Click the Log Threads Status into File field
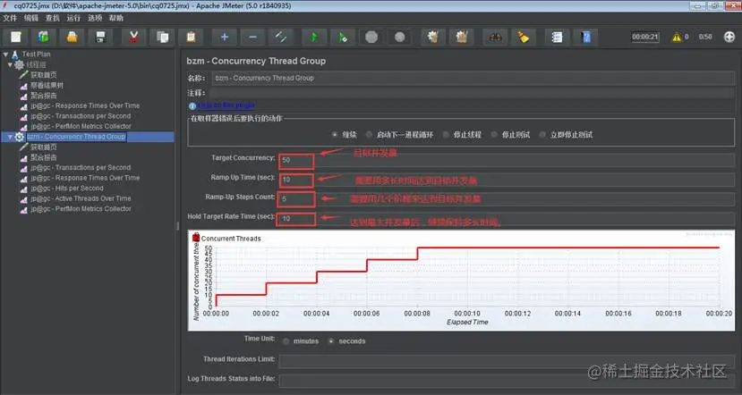 (x=507, y=381)
